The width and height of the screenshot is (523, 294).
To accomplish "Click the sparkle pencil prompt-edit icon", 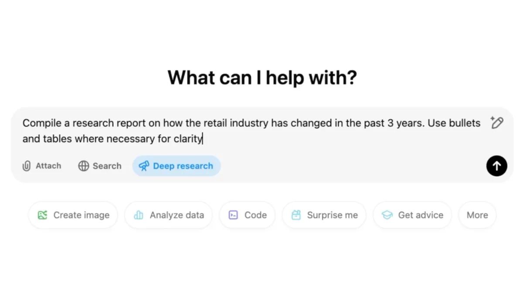I will (496, 122).
